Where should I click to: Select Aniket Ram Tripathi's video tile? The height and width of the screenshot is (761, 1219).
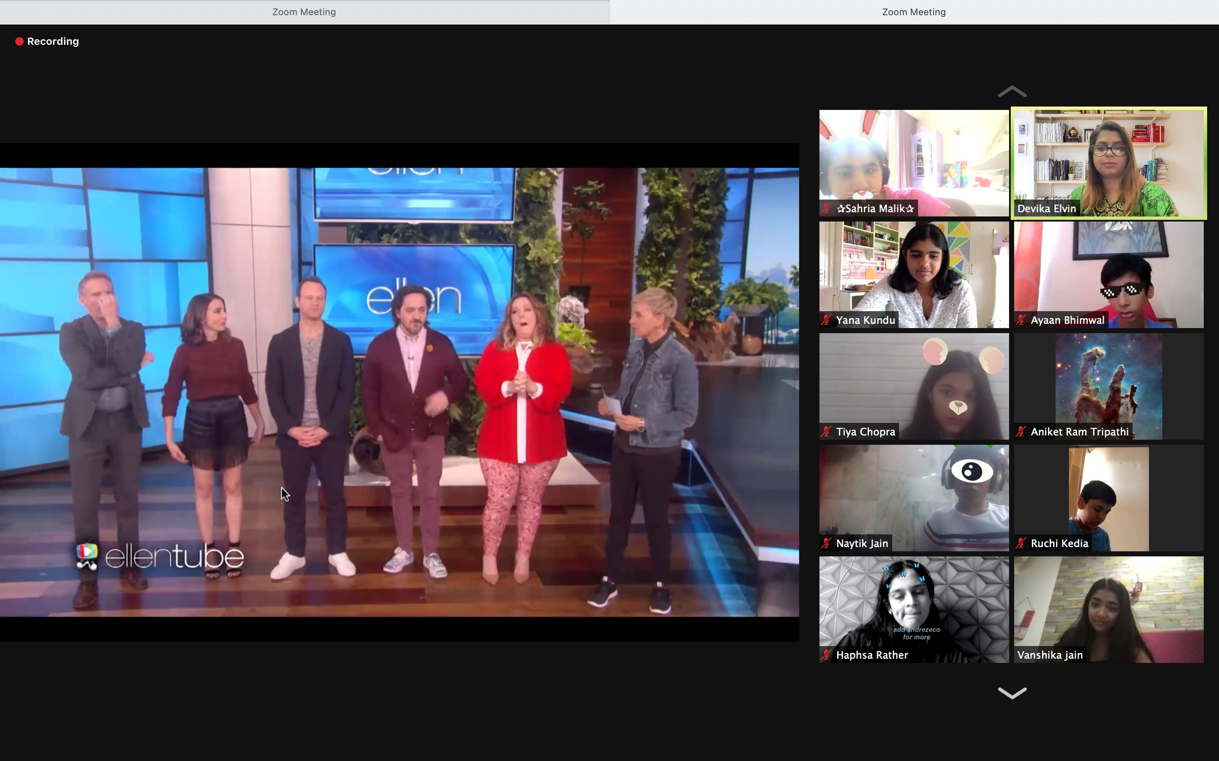[1109, 386]
